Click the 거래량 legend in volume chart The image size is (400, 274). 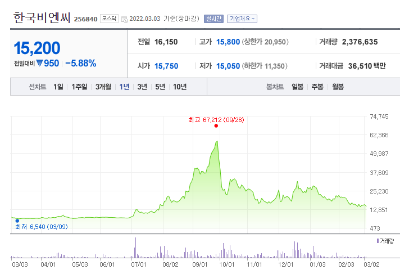(385, 241)
